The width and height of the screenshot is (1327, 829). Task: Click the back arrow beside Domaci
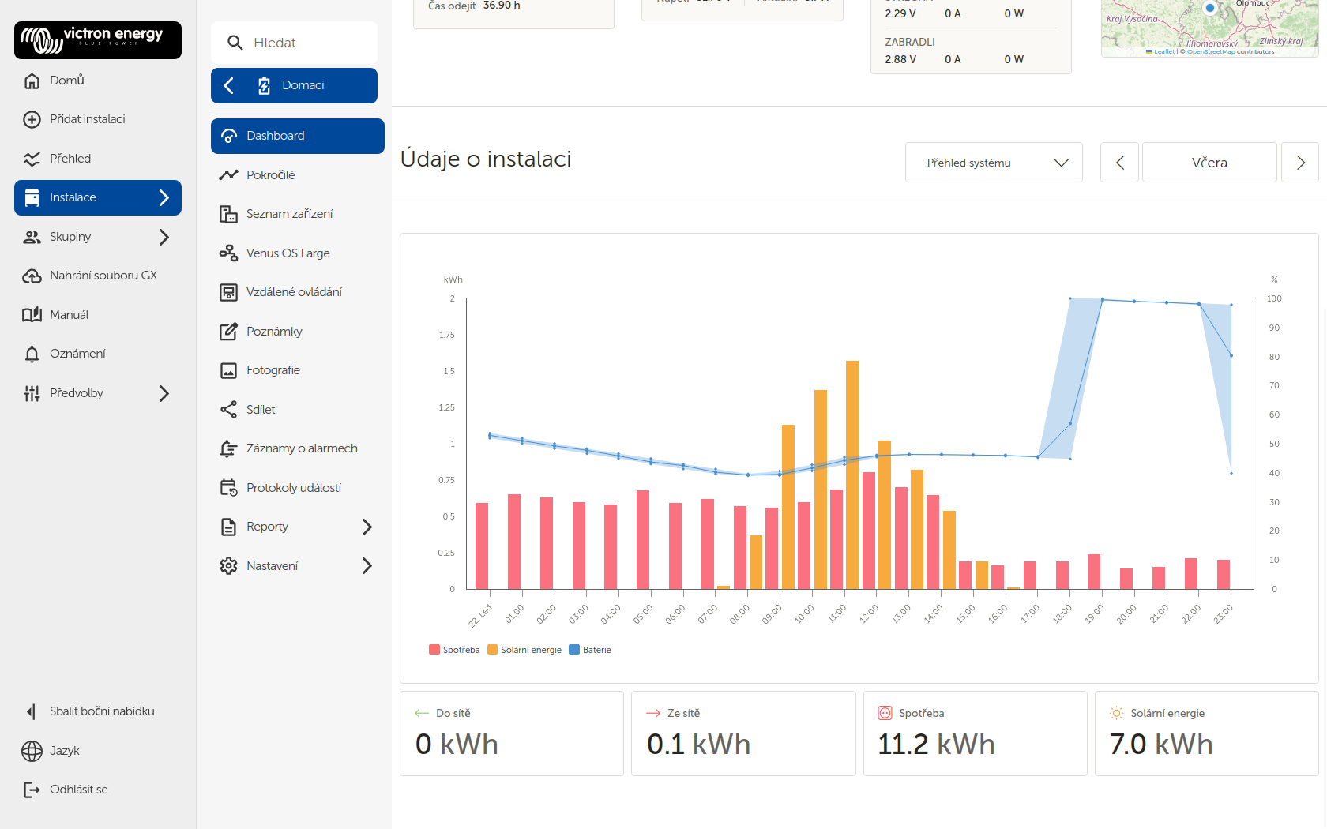(229, 85)
